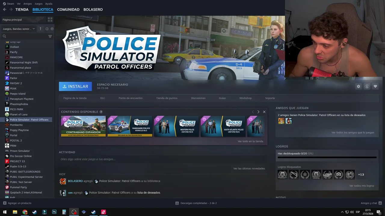385x216 pixels.
Task: Open the Juegos, Bandas sonoras filter dropdown
Action: 19,29
